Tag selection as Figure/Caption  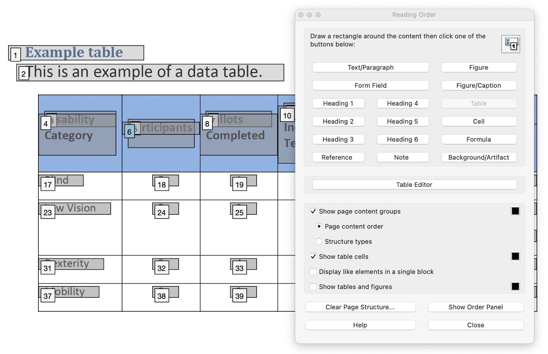tap(479, 85)
